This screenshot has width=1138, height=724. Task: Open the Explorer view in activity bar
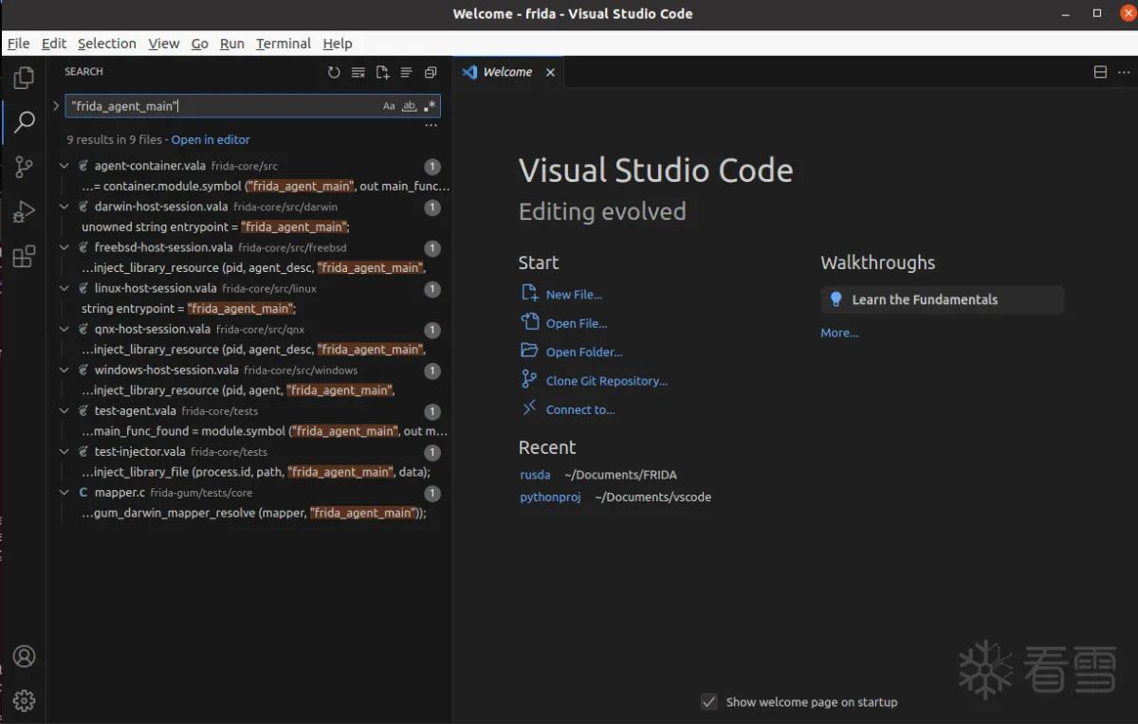coord(25,78)
